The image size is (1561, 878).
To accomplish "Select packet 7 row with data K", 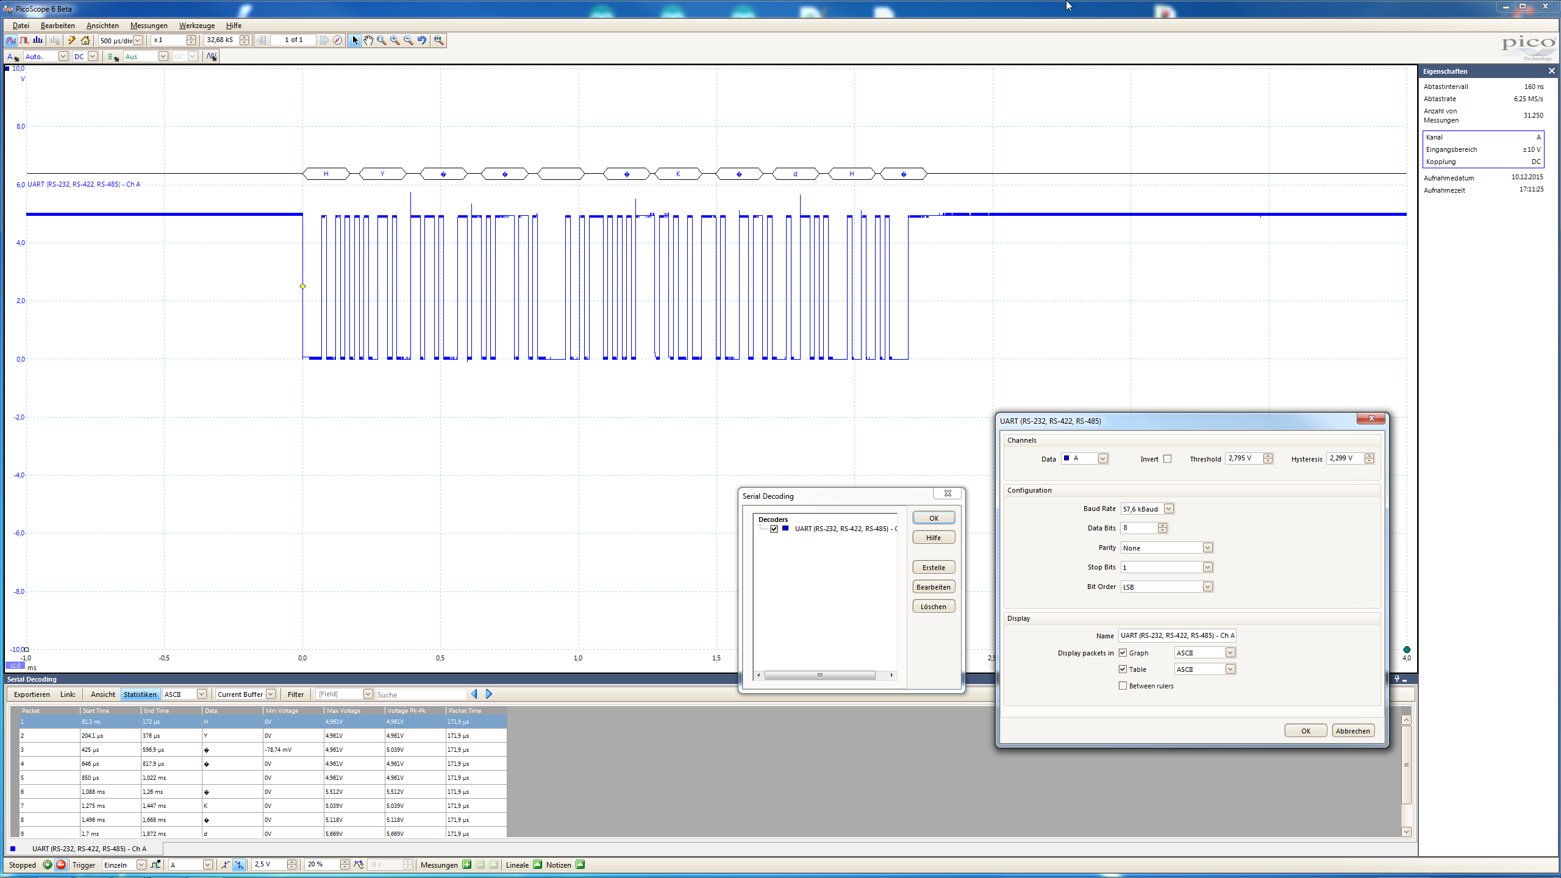I will pos(262,805).
